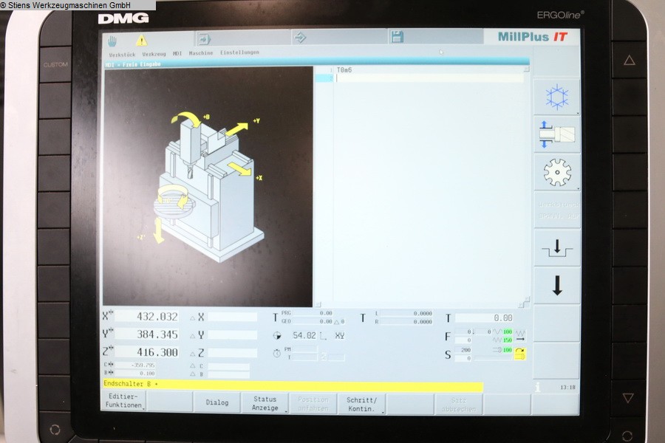Open the Maschine menu
The image size is (665, 443).
[x=201, y=53]
